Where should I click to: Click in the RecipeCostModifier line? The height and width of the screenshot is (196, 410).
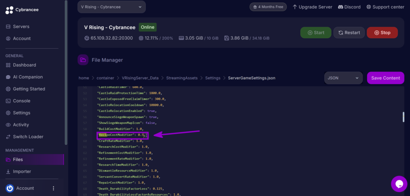[x=122, y=135]
